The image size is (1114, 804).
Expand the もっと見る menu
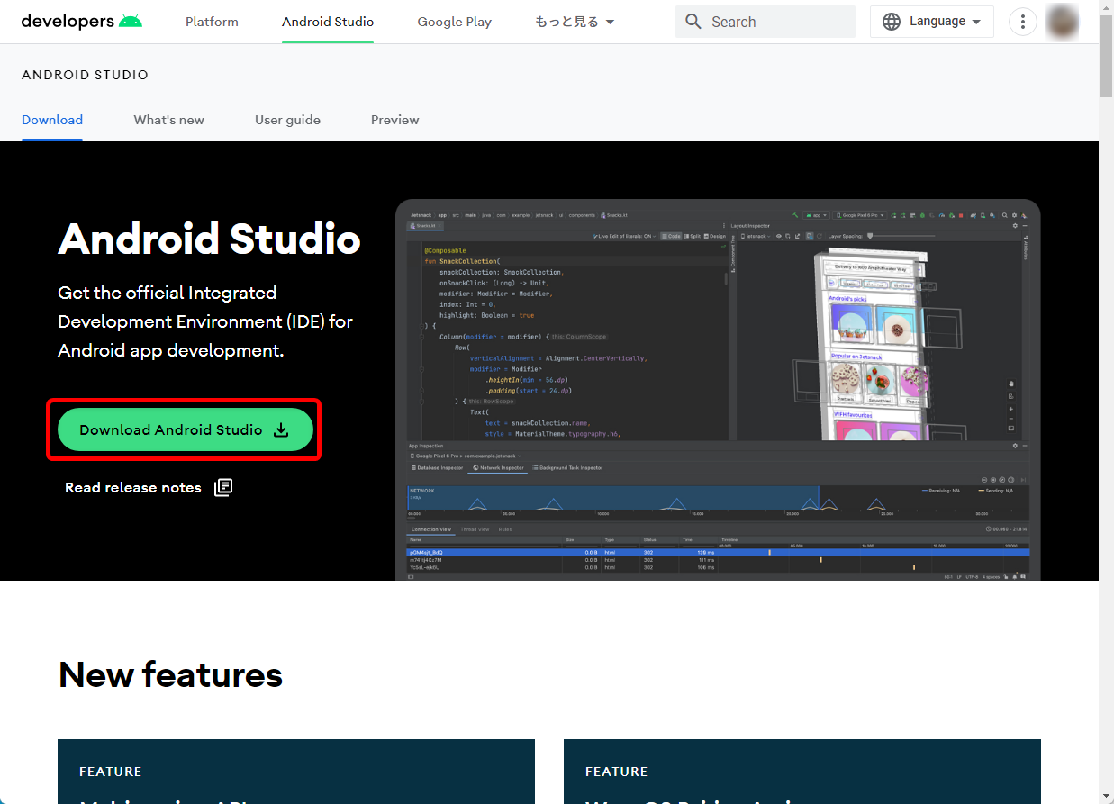click(575, 22)
